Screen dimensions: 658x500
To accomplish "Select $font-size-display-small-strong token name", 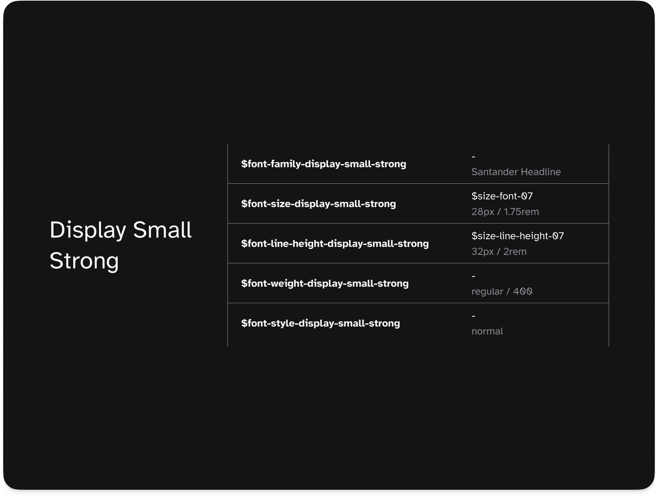I will point(318,204).
